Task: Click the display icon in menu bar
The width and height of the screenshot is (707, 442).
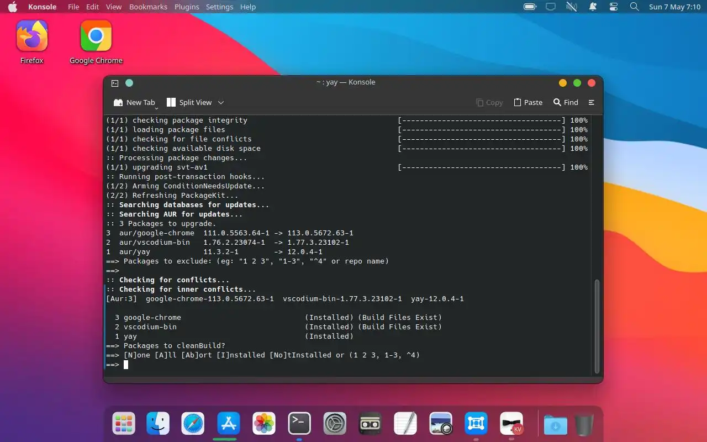Action: (551, 7)
